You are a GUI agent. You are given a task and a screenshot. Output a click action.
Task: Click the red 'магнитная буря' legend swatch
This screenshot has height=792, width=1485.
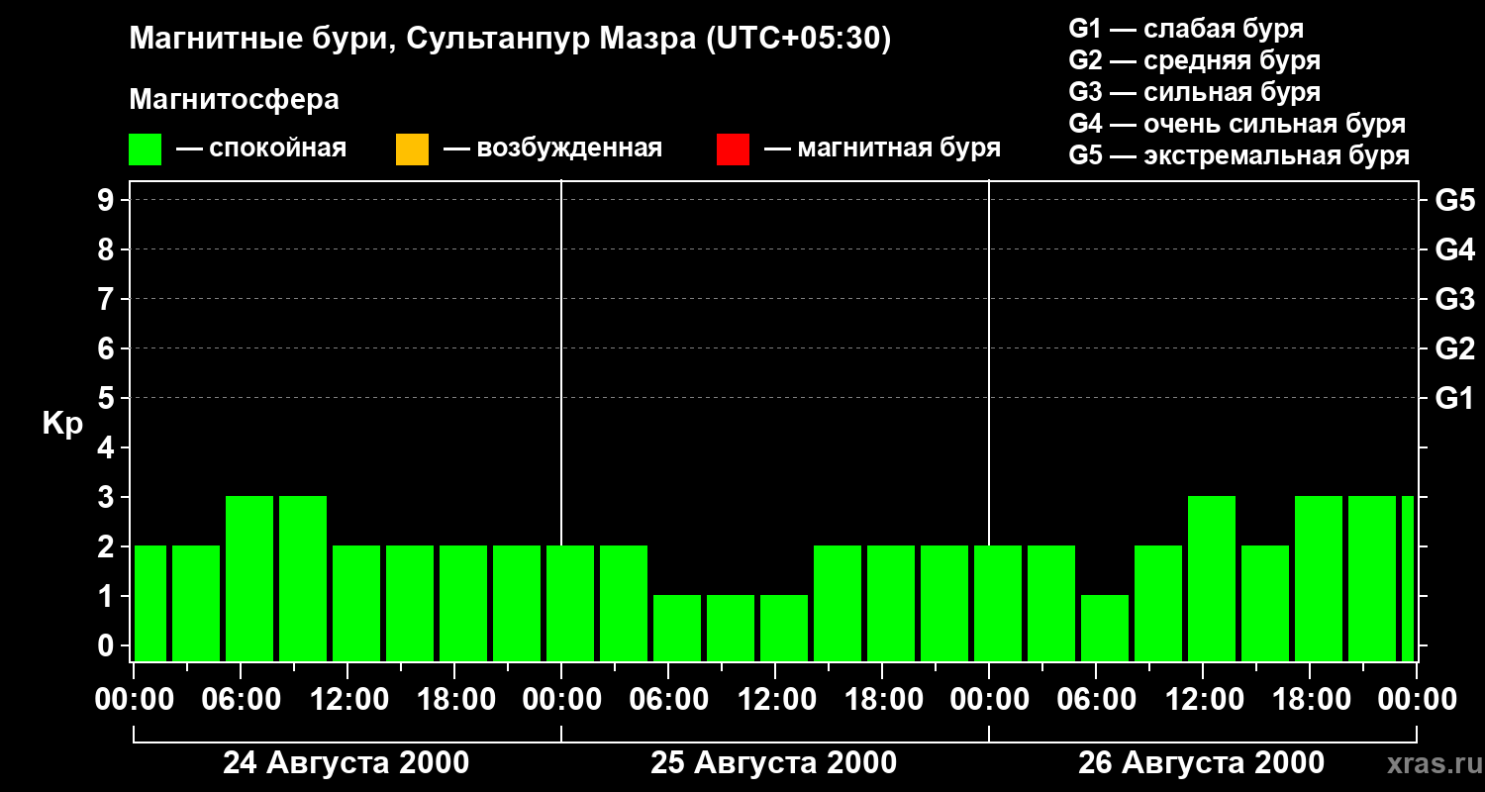(733, 149)
